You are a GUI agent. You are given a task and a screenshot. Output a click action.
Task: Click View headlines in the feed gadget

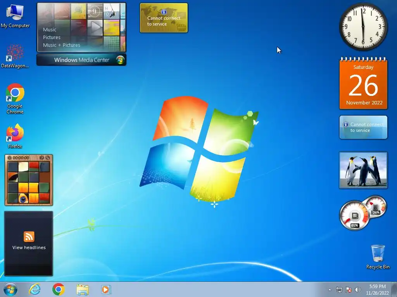[x=29, y=247]
